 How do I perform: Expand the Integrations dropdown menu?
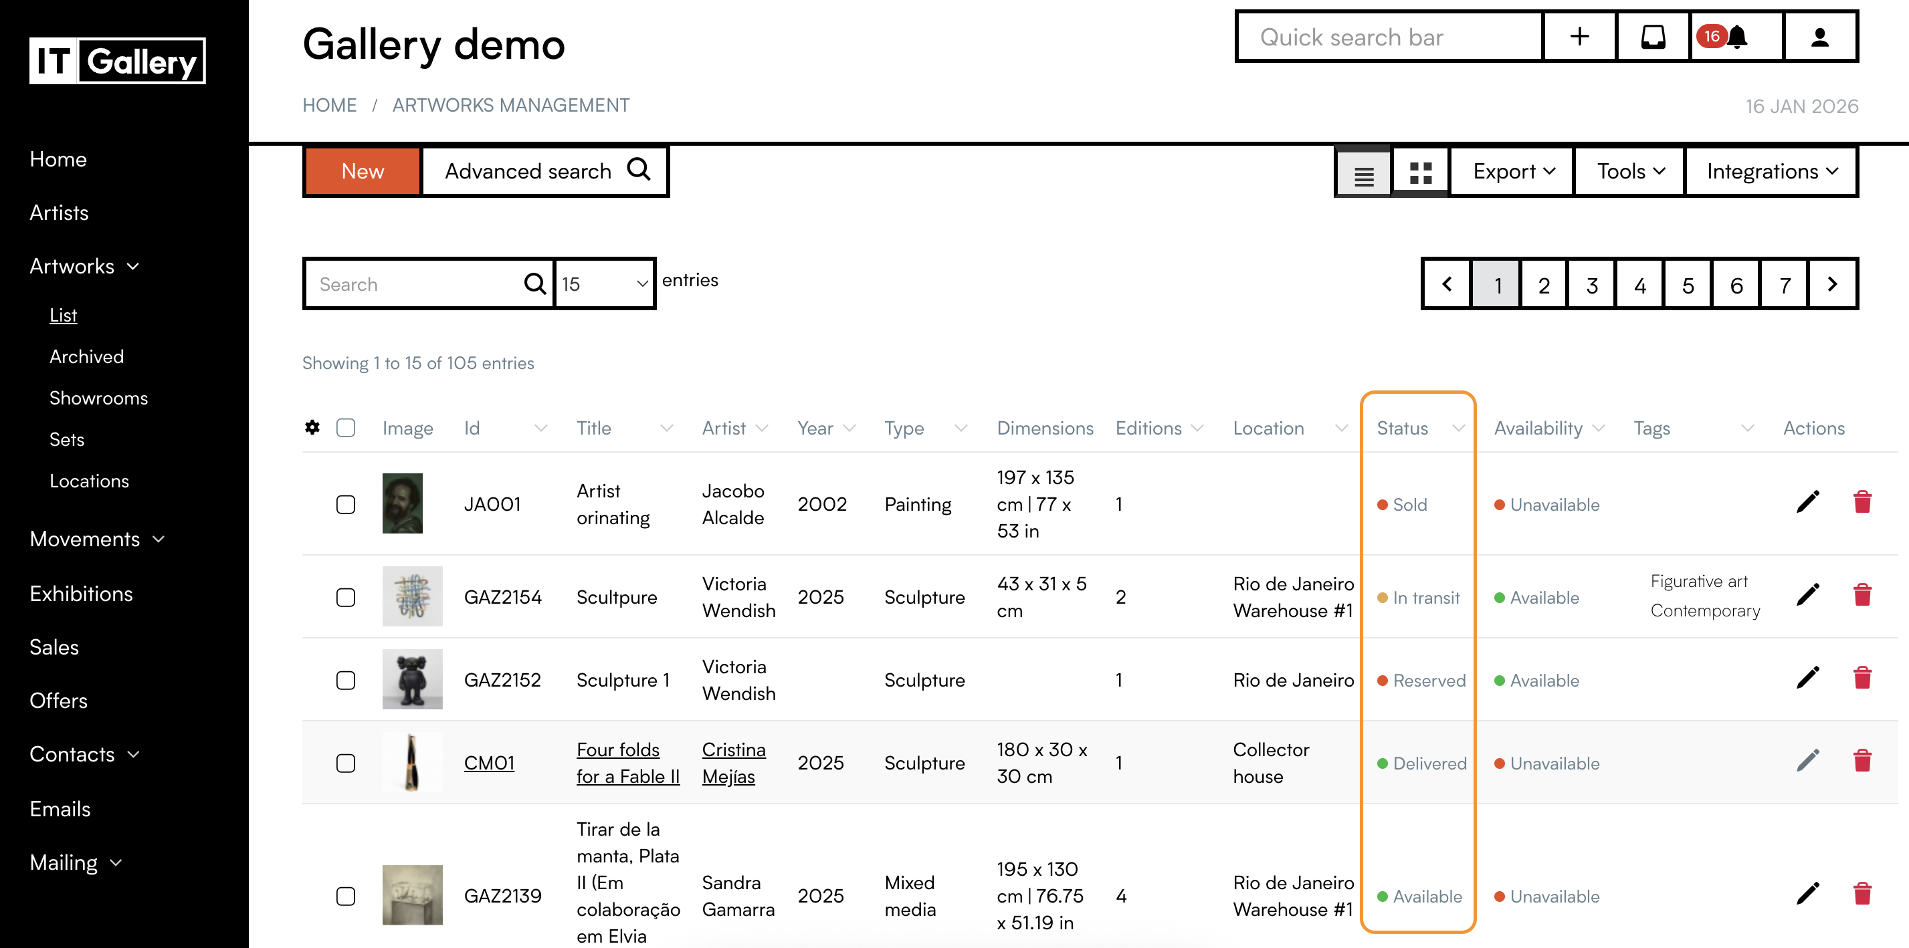pos(1771,172)
